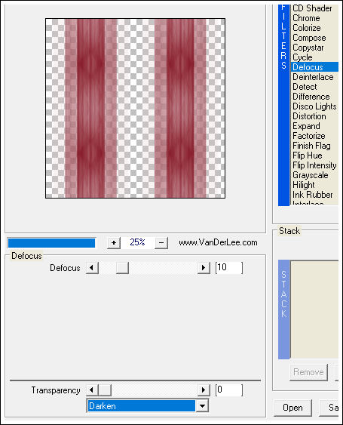343x425 pixels.
Task: Click the Defocus slider thumb
Action: tap(122, 268)
